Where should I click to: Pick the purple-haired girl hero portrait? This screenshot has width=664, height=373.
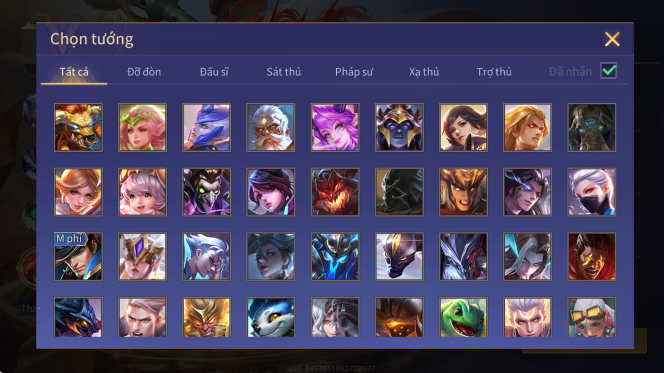pos(335,127)
